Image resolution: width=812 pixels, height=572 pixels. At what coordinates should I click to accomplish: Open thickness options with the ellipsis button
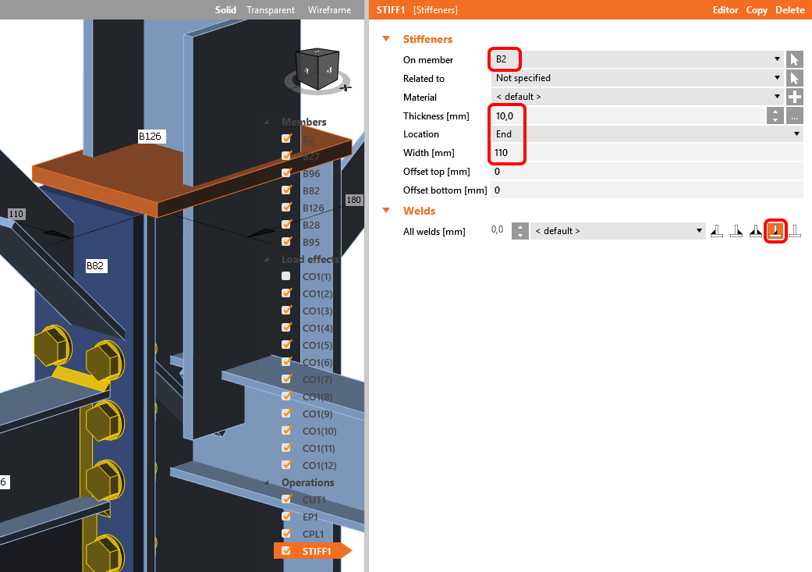click(794, 115)
